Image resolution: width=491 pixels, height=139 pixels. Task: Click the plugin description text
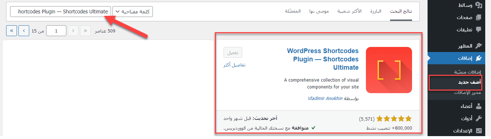point(321,83)
